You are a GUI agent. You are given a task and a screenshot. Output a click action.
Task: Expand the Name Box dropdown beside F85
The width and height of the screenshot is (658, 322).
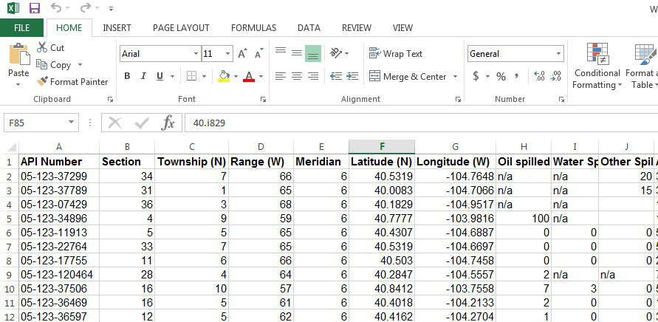click(x=72, y=123)
